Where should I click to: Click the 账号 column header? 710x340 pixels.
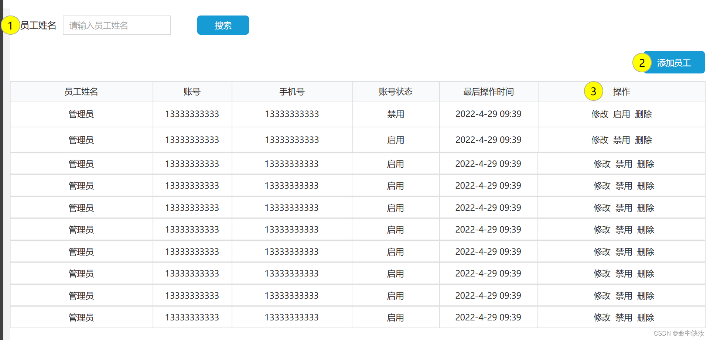pyautogui.click(x=192, y=92)
